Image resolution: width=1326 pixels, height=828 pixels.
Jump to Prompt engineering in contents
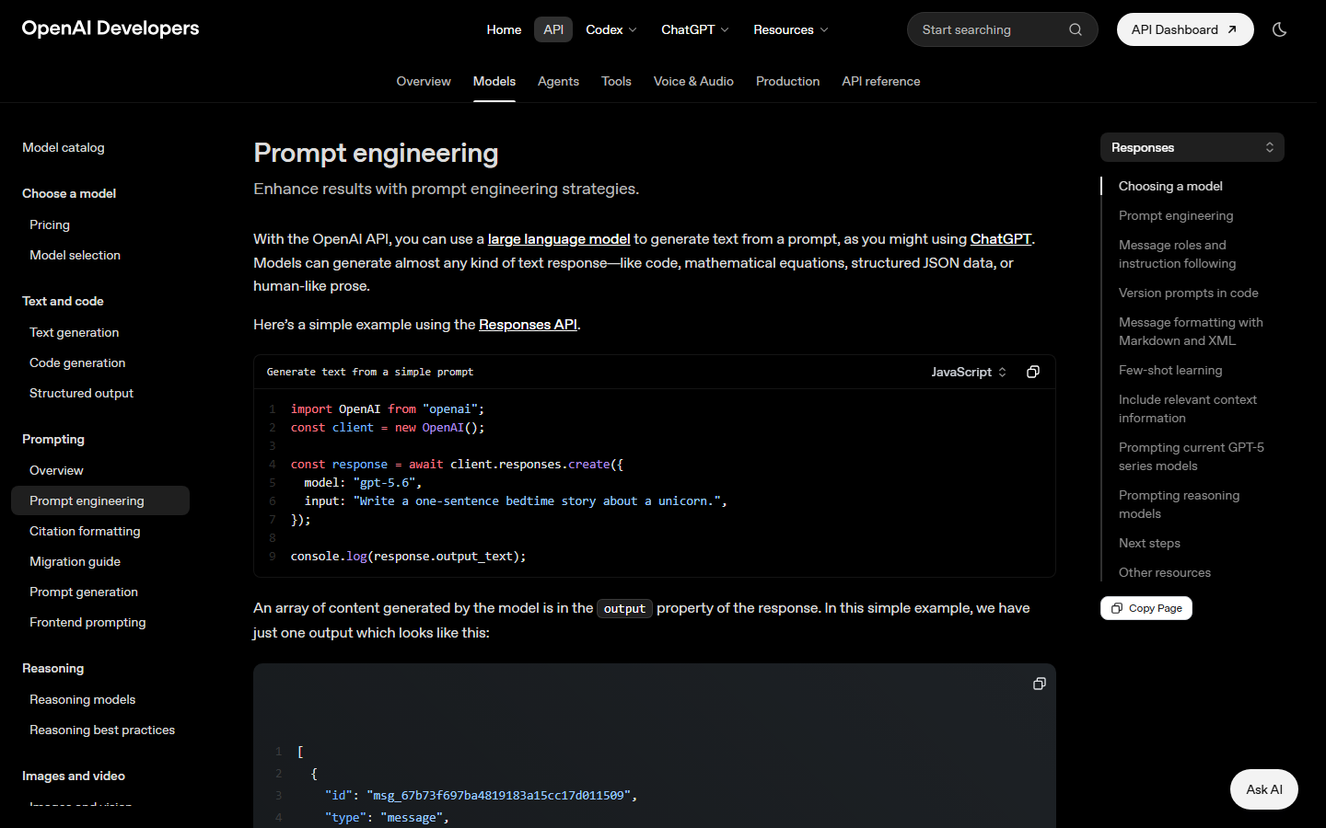point(1176,215)
